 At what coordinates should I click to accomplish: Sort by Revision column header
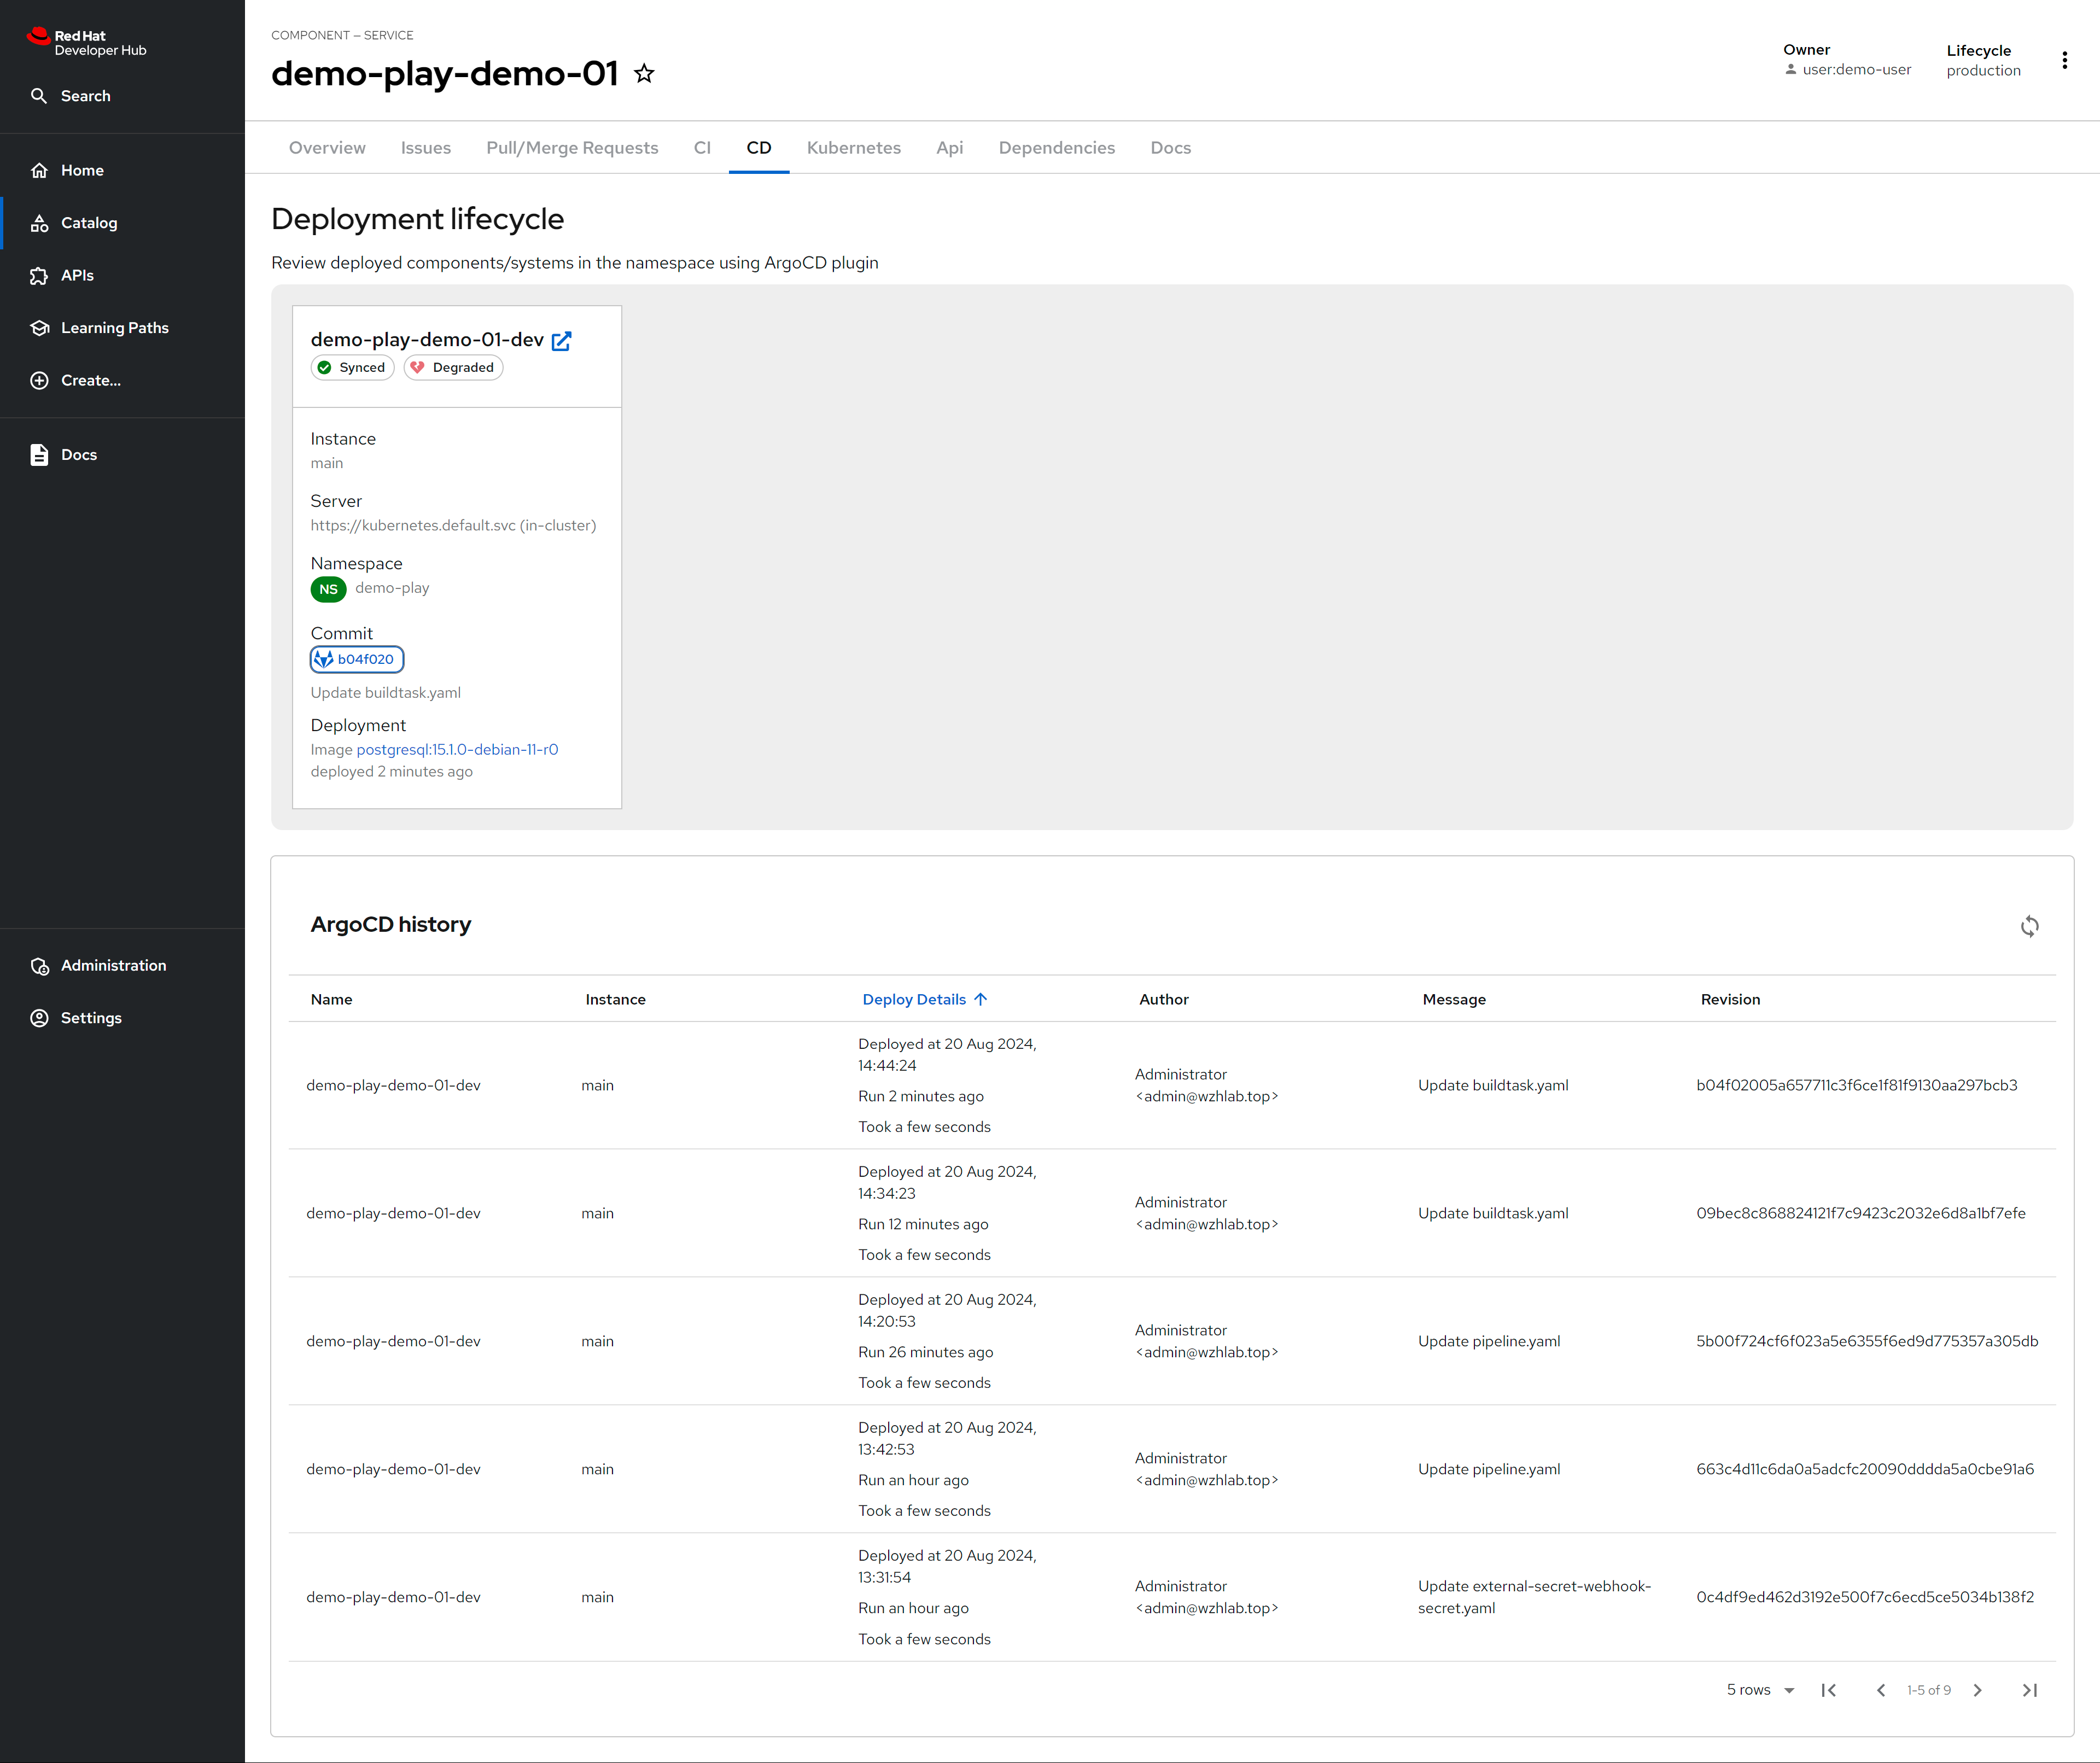(x=1730, y=999)
